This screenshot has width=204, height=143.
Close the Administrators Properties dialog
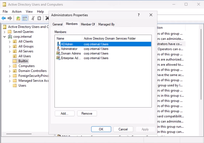(151, 15)
